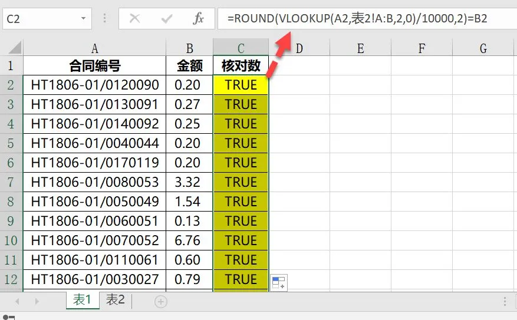
Task: Click the previous sheet navigation arrow
Action: pos(17,302)
